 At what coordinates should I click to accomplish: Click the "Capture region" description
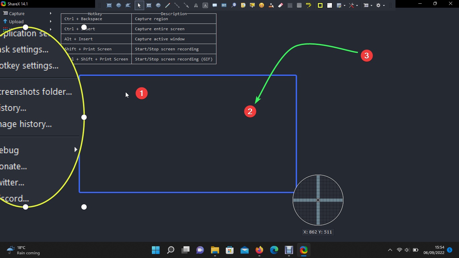click(x=151, y=19)
